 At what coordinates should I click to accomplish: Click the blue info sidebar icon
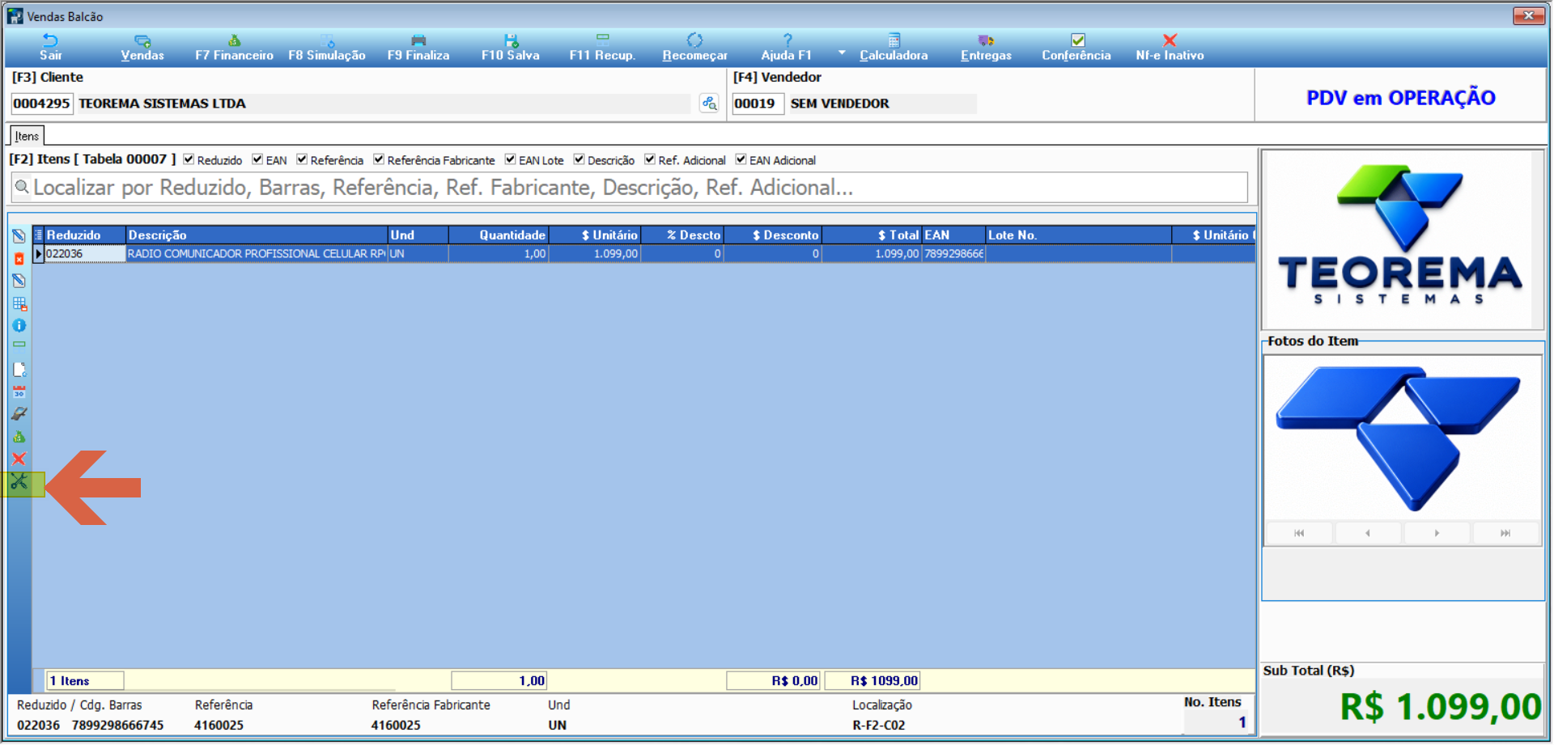(x=19, y=325)
